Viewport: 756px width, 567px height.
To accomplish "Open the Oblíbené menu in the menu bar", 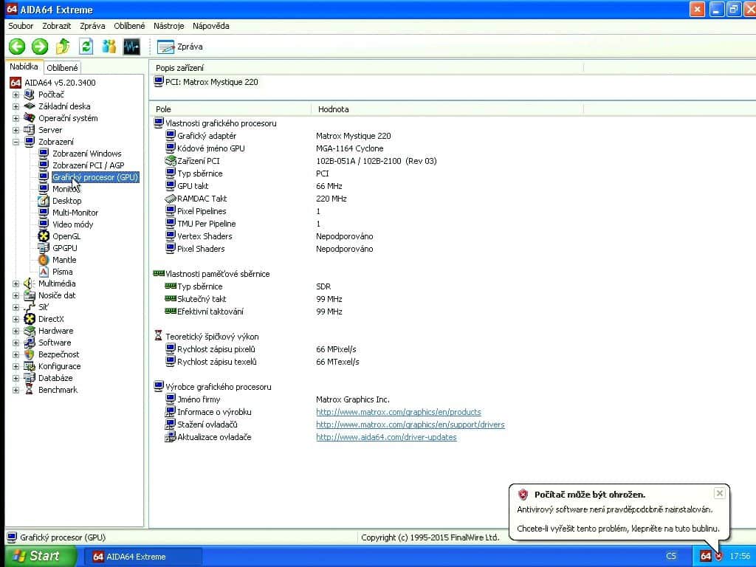I will [x=129, y=26].
